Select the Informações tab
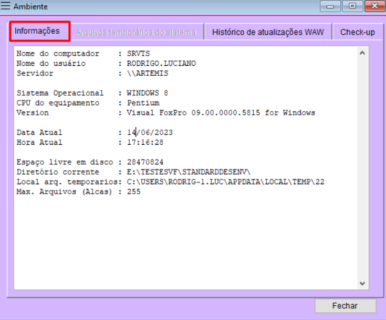386x320 pixels. 37,31
